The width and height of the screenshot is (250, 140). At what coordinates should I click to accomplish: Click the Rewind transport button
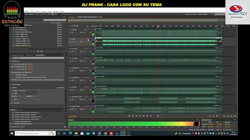coord(144,116)
